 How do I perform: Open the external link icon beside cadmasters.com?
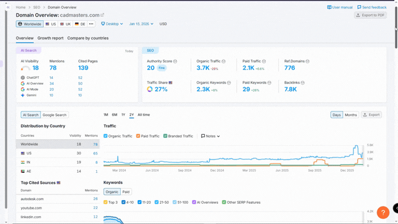(102, 16)
